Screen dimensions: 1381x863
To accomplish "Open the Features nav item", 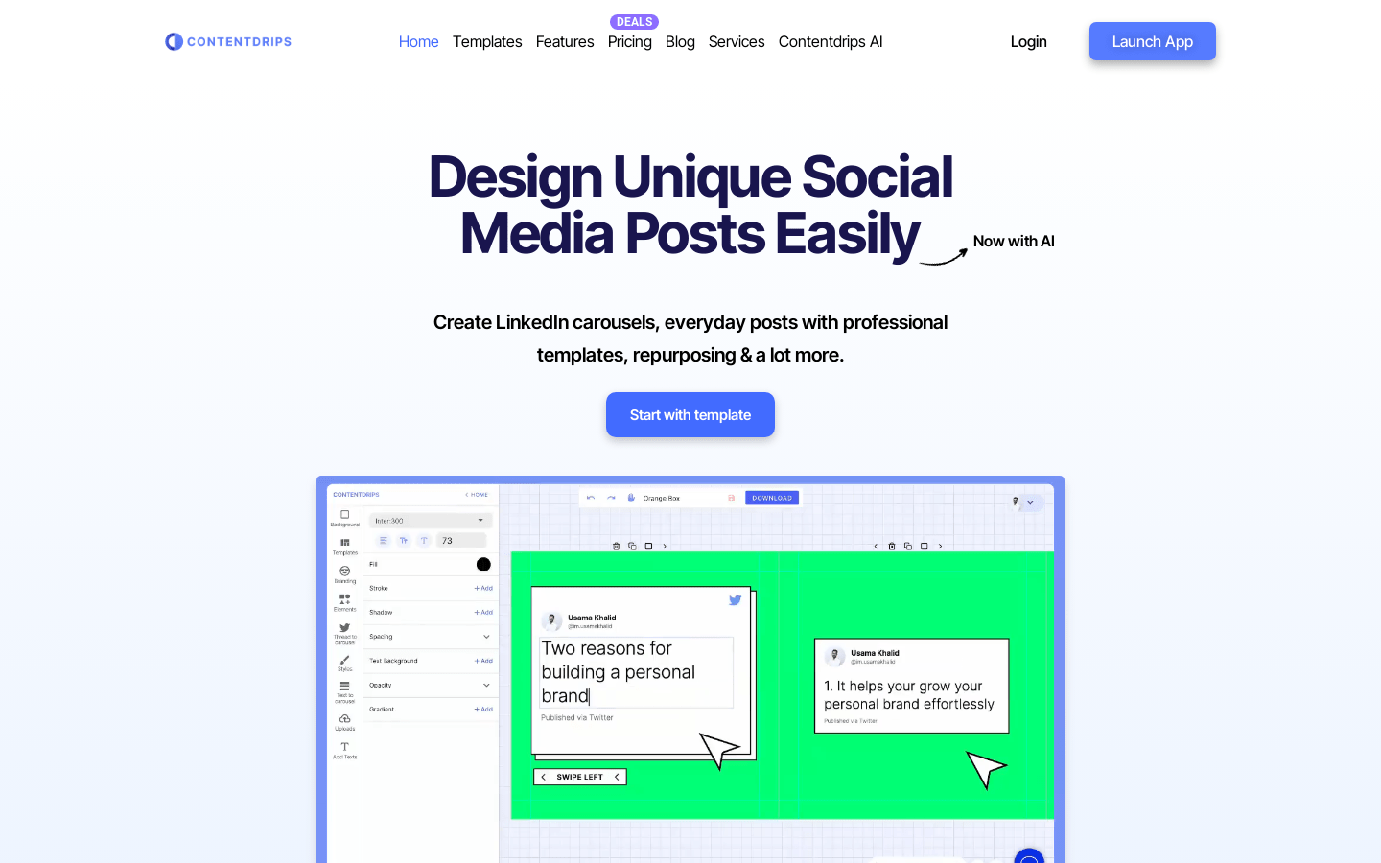I will click(565, 41).
